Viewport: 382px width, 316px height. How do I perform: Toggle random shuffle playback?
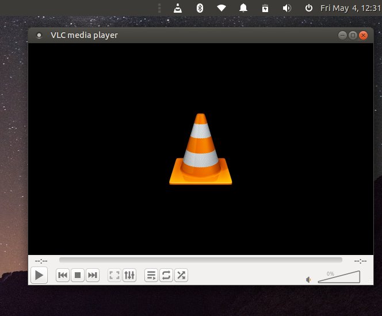[x=181, y=275]
